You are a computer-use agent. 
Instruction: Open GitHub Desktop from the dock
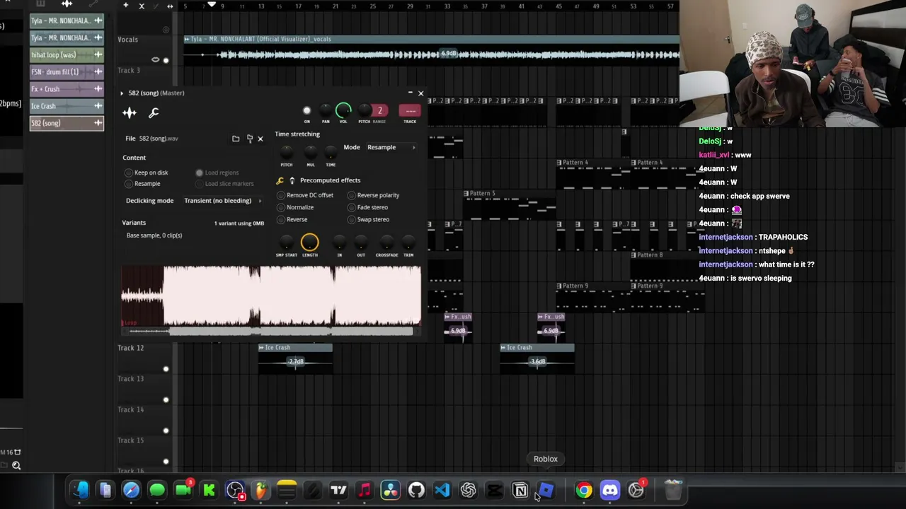tap(416, 490)
